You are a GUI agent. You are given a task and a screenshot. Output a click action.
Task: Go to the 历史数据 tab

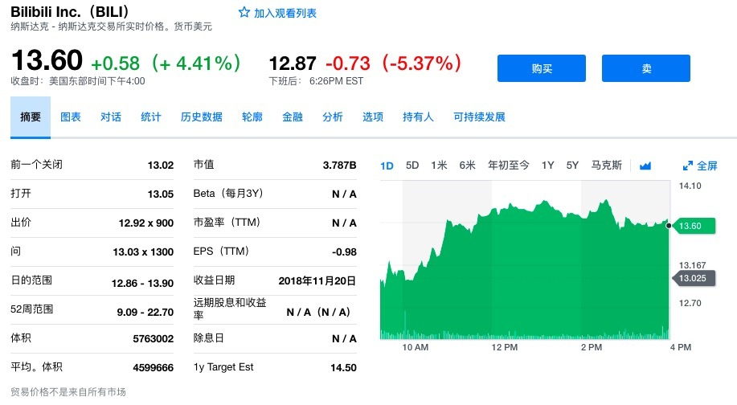(x=202, y=117)
